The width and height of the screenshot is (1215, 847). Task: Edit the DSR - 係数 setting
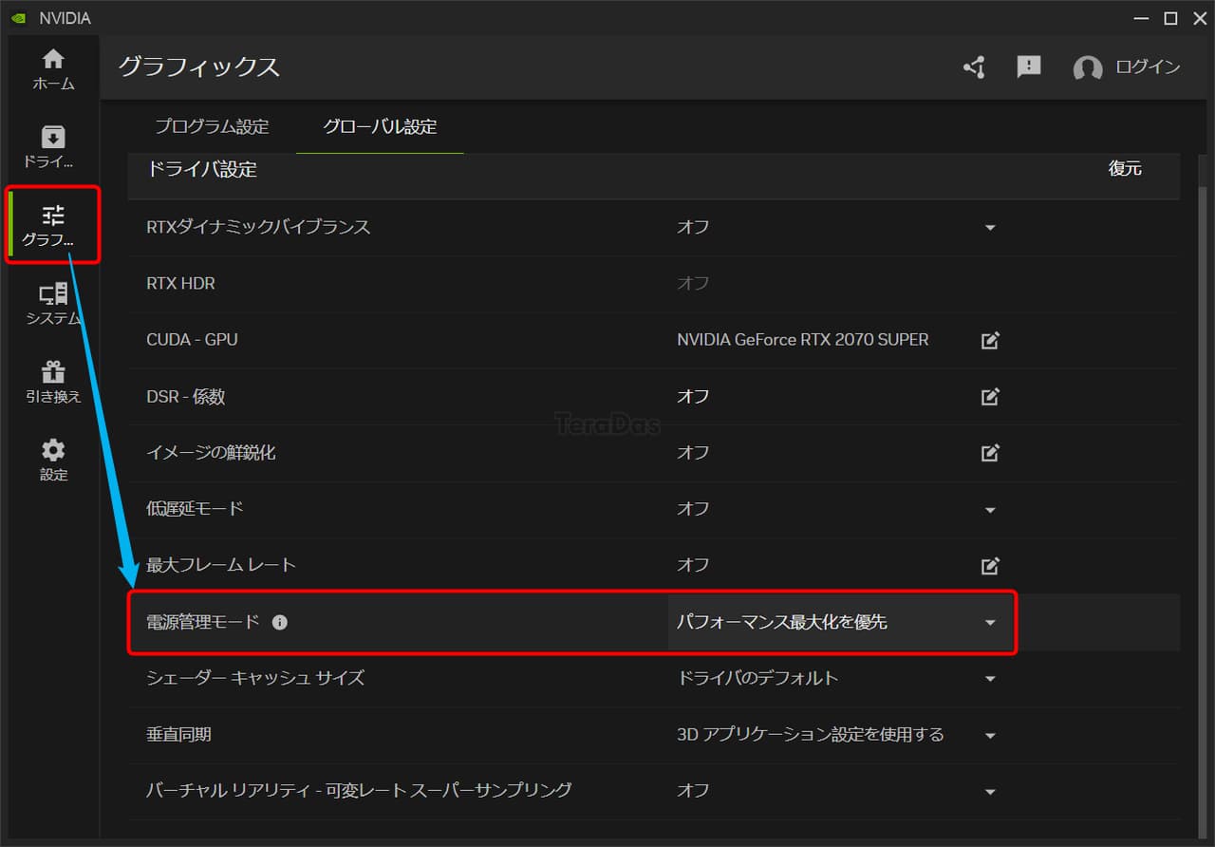990,397
